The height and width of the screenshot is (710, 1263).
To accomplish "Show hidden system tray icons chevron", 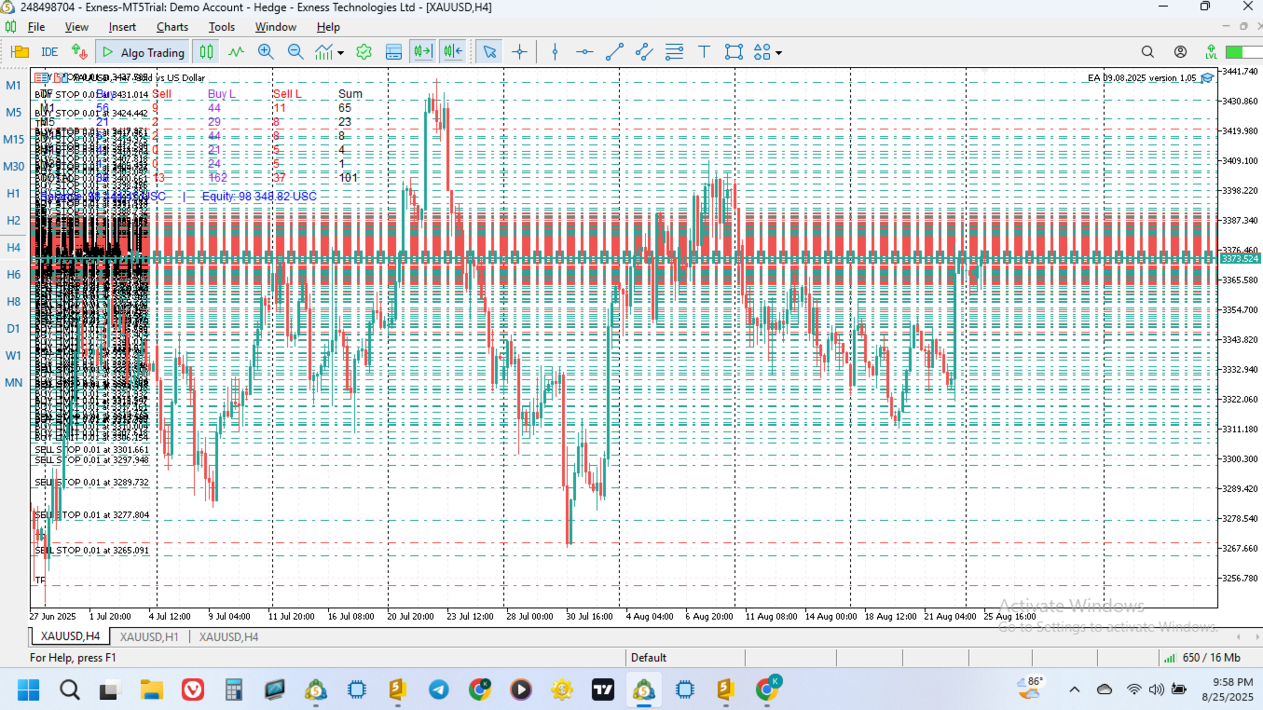I will point(1075,690).
